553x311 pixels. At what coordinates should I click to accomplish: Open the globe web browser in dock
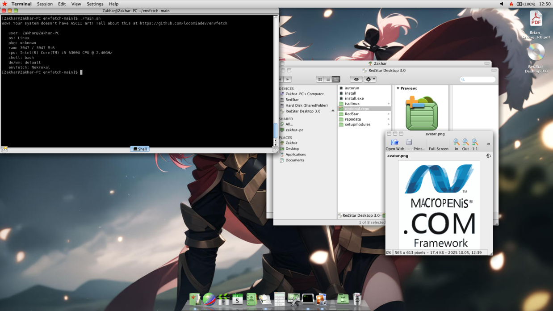tap(209, 299)
